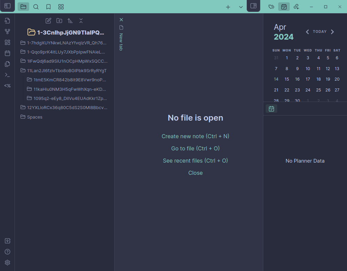
Task: Open the grid view tab in sidebar header
Action: coord(61,7)
